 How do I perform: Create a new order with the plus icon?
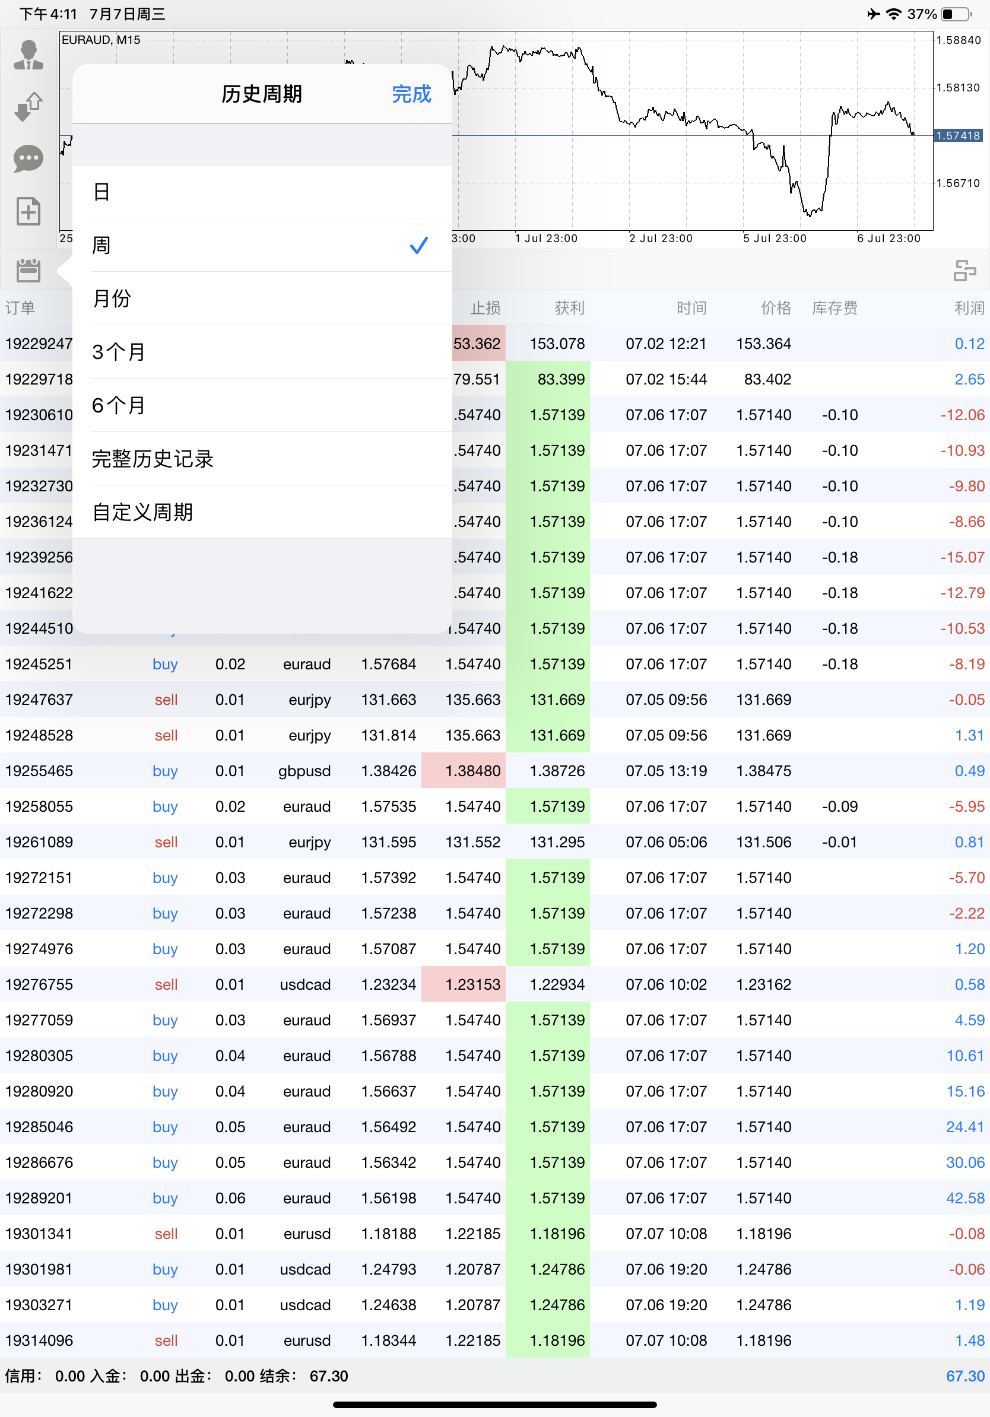coord(28,211)
